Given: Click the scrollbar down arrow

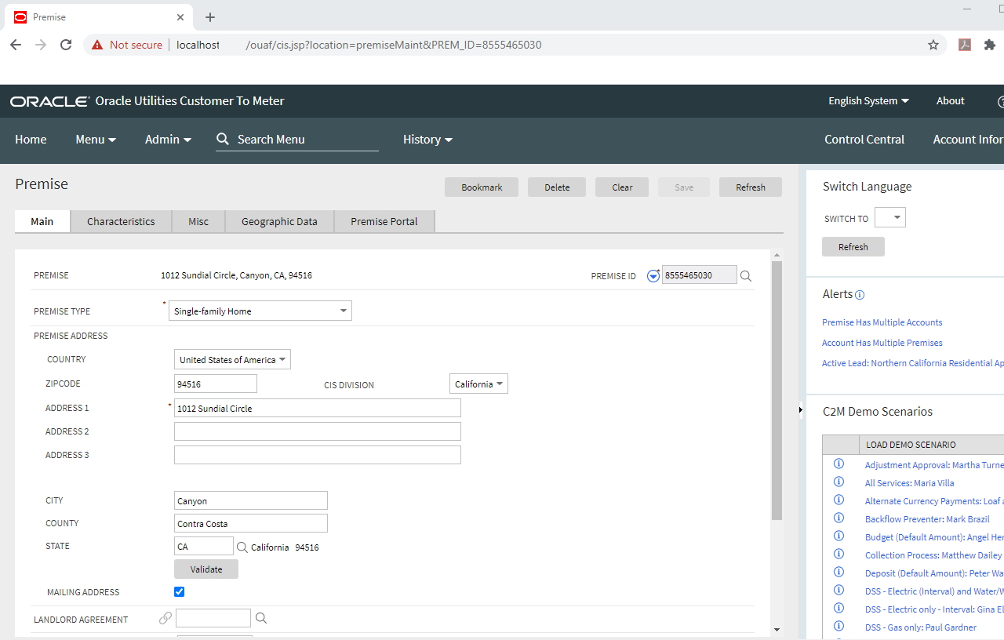Looking at the screenshot, I should coord(777,629).
